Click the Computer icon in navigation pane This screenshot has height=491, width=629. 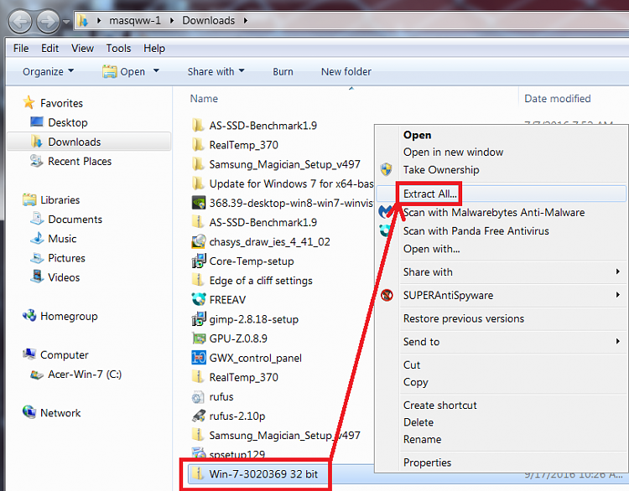[x=29, y=354]
